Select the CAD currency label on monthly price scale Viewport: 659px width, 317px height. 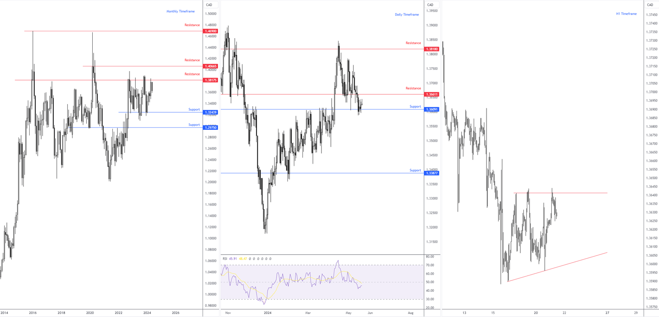209,5
